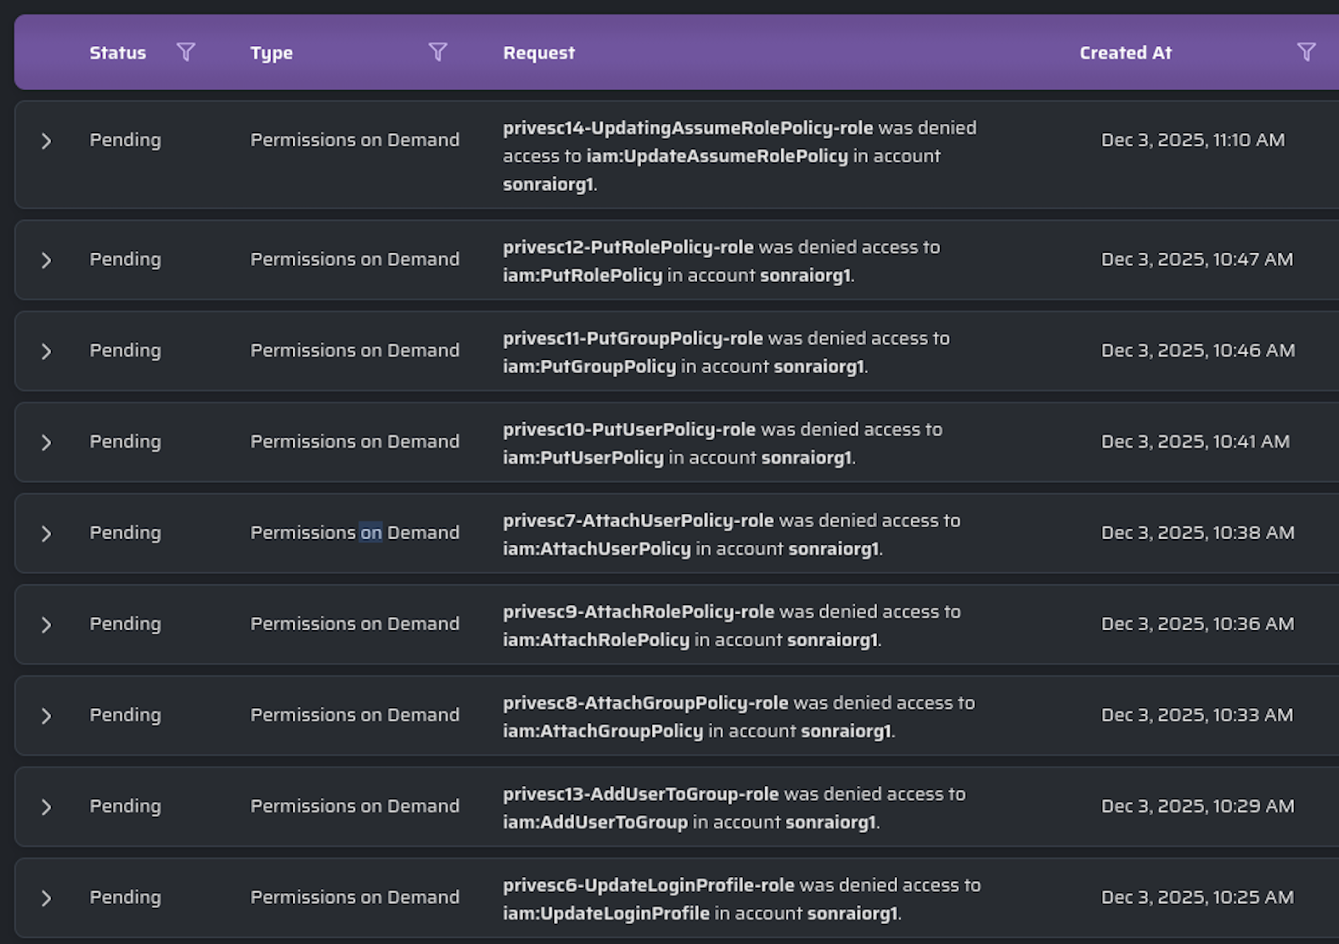Expand the privesc8-AttachGroupPolicy-role request row
The image size is (1339, 944).
47,716
